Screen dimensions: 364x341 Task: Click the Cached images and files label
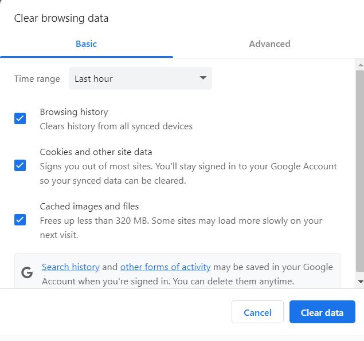89,207
